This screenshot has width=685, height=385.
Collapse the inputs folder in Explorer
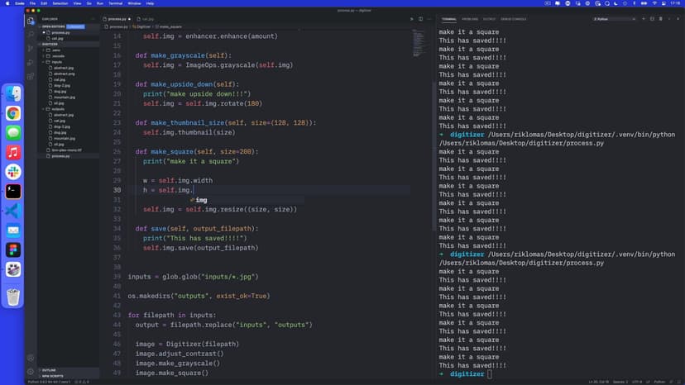tap(57, 62)
